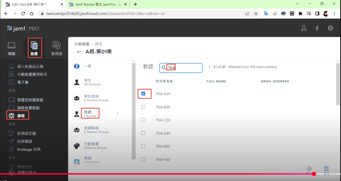Screen dimensions: 341x181
Task: Click the 取消 cancel icon
Action: tap(309, 169)
